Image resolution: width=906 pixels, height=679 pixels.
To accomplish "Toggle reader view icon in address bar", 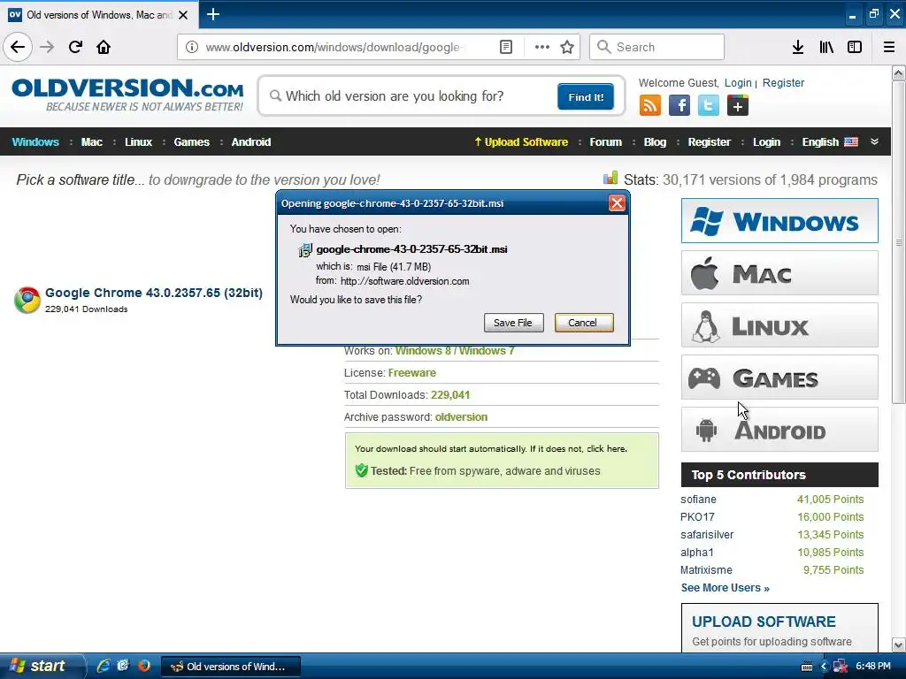I will pos(505,47).
